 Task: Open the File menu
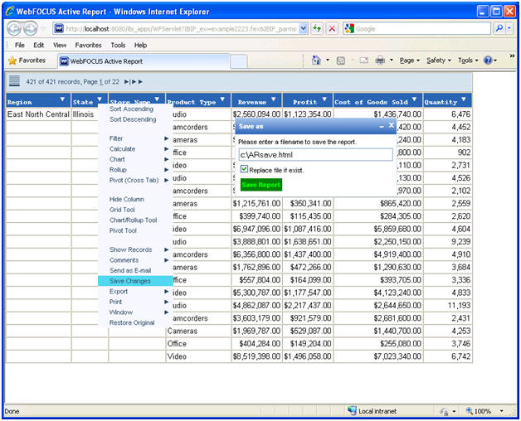pos(20,45)
